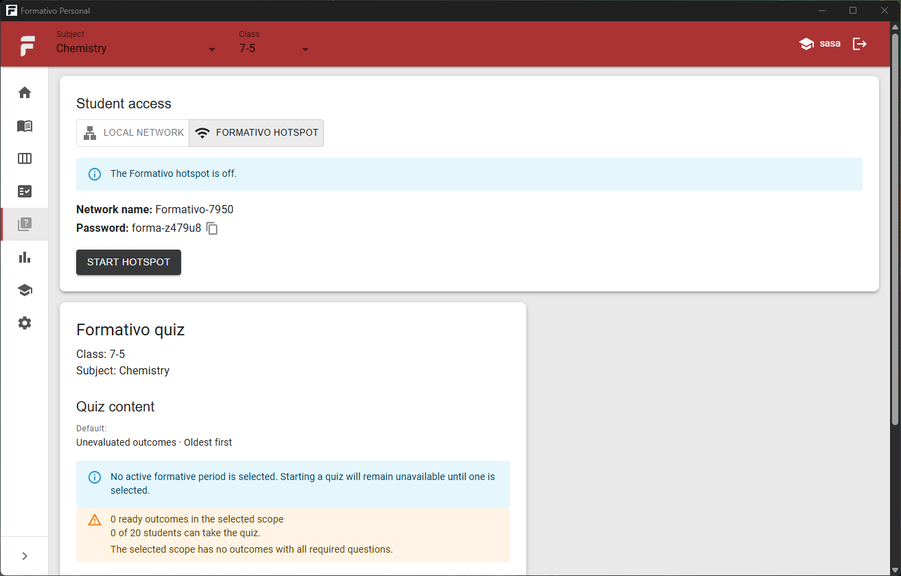The width and height of the screenshot is (901, 576).
Task: Maximize the Formativo Personal window
Action: (x=853, y=10)
